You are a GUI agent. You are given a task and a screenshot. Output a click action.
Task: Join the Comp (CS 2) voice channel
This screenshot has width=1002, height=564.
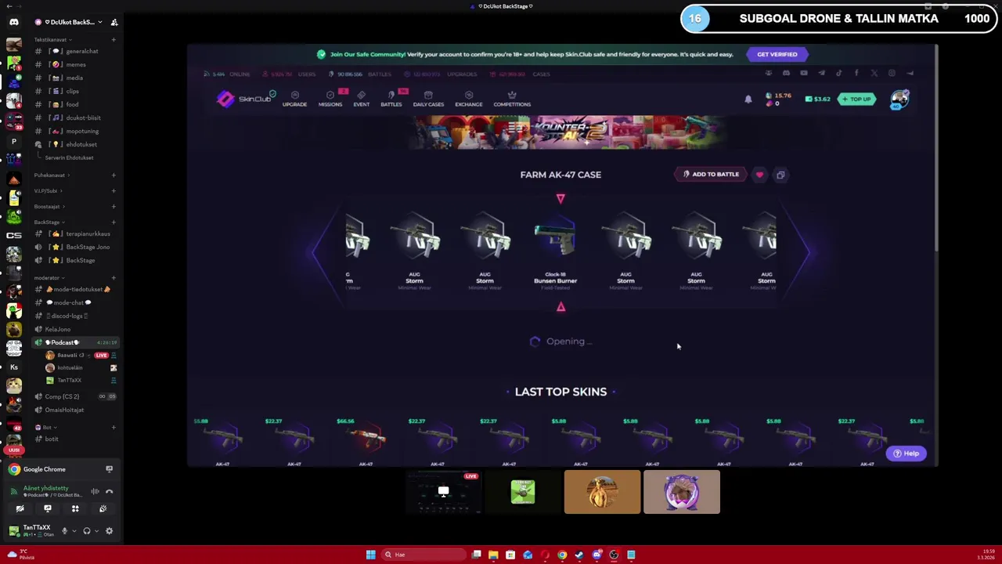(74, 396)
